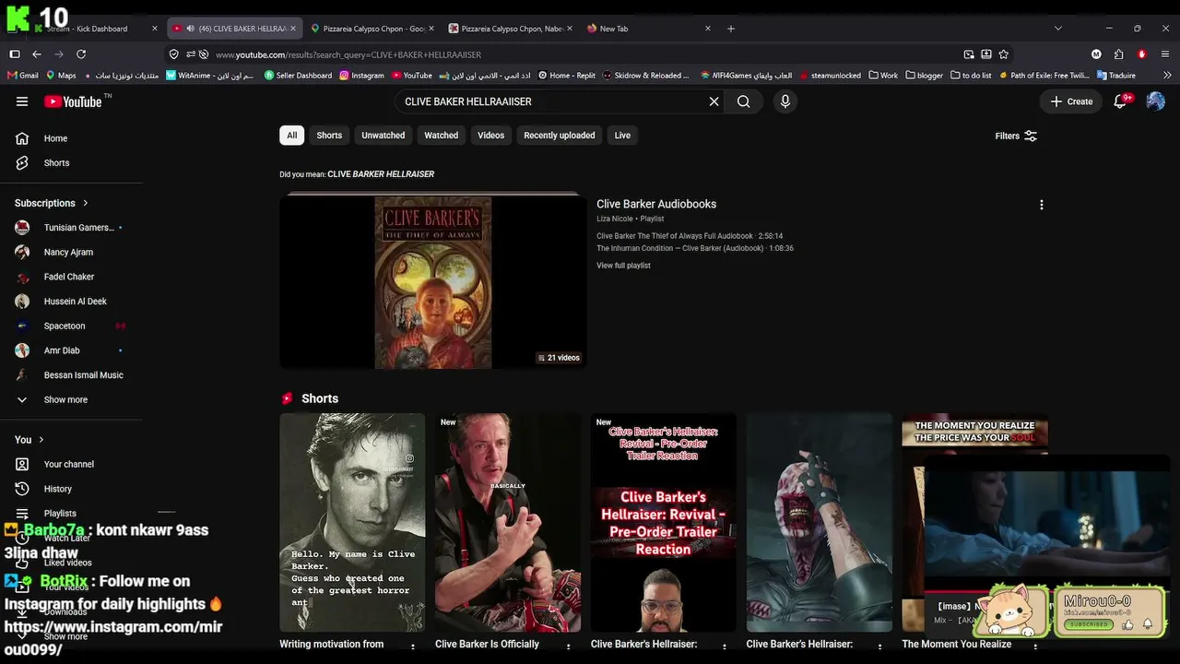
Task: Open the Home icon in the sidebar
Action: [x=22, y=138]
